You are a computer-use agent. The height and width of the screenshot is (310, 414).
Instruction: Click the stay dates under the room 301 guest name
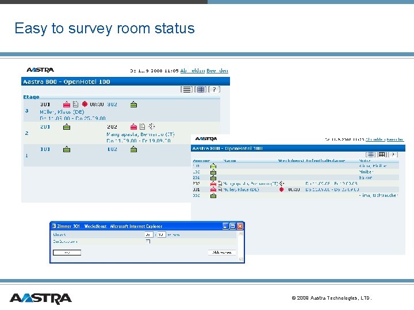(x=72, y=118)
